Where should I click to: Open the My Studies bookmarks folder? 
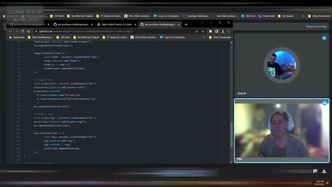tap(285, 16)
